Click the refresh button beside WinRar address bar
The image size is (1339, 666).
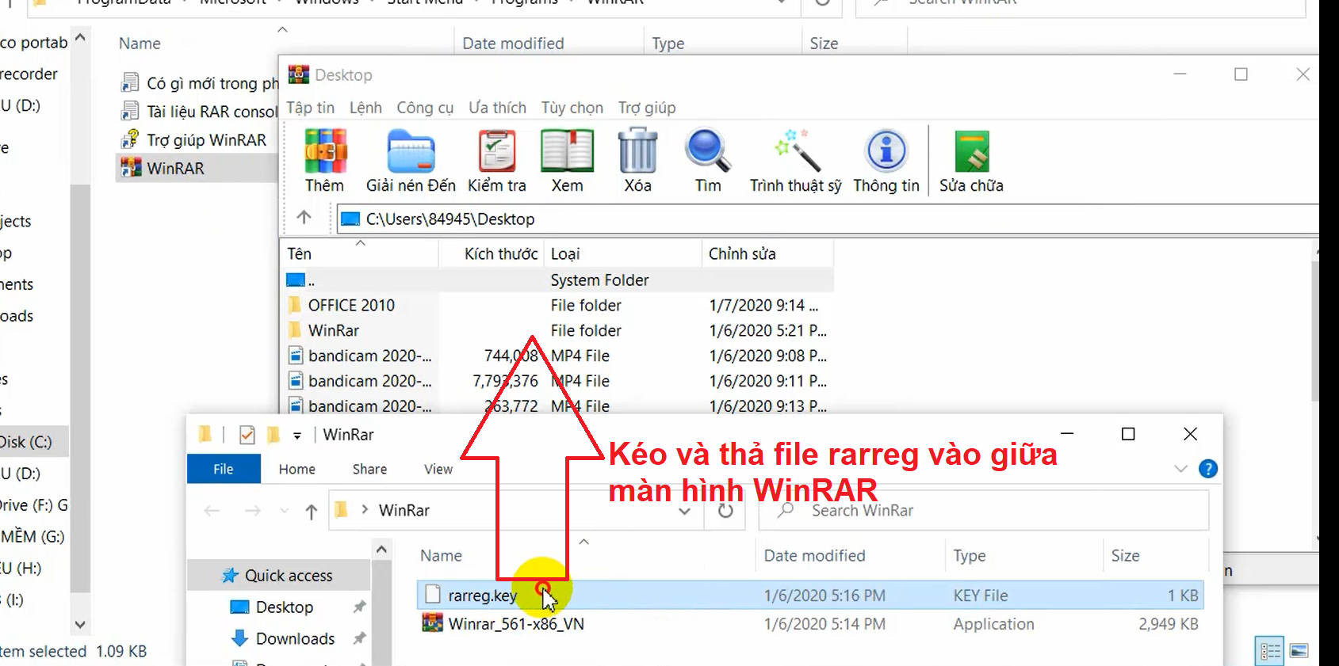coord(725,511)
